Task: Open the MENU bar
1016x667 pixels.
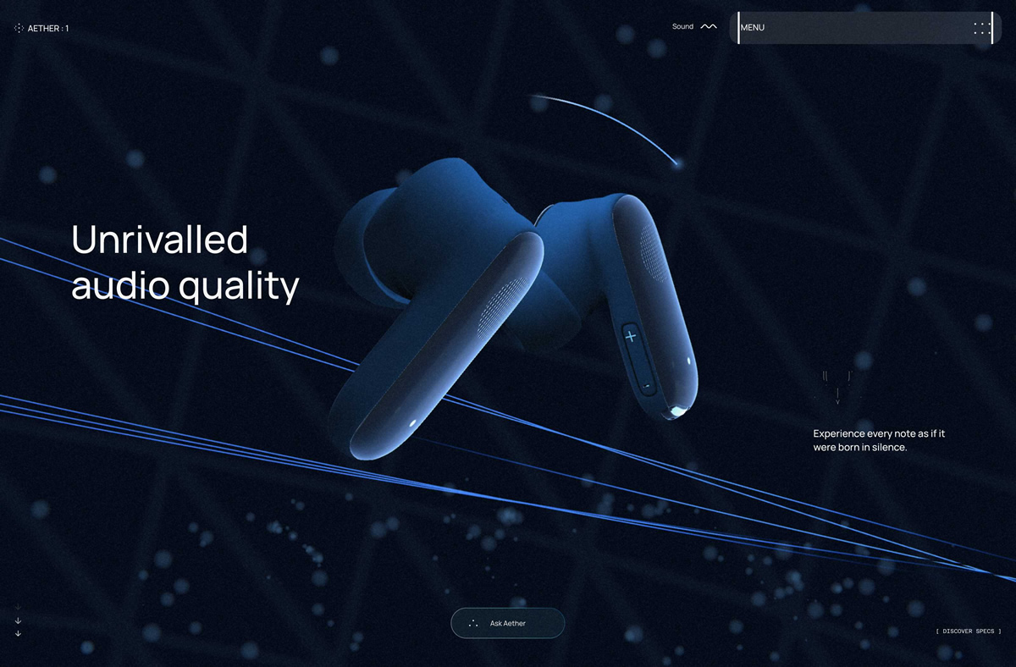Action: 855,28
